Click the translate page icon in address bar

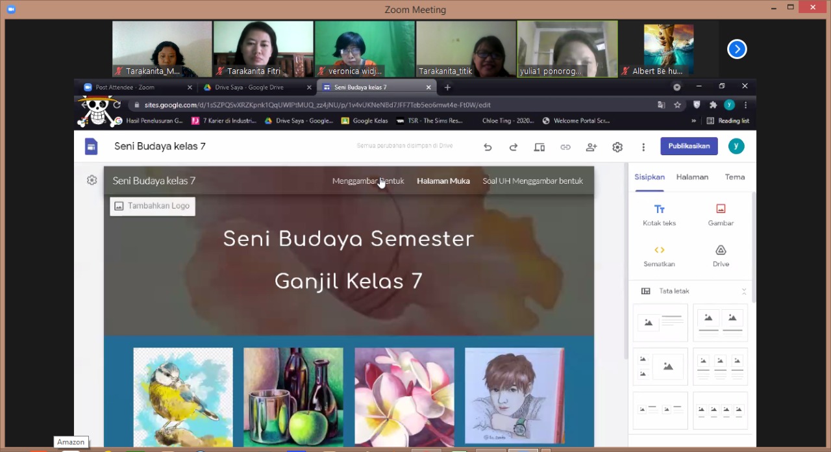pyautogui.click(x=662, y=105)
